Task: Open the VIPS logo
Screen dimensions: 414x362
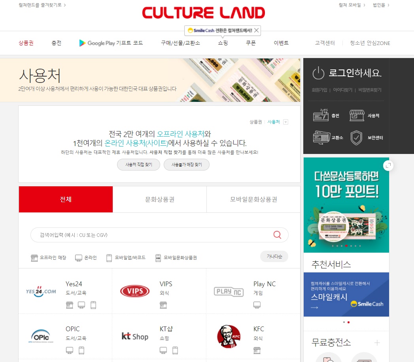Action: (135, 291)
